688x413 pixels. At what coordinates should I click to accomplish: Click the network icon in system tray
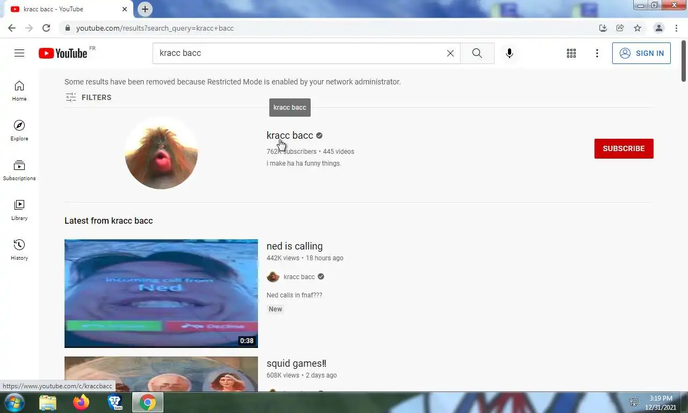click(x=634, y=402)
